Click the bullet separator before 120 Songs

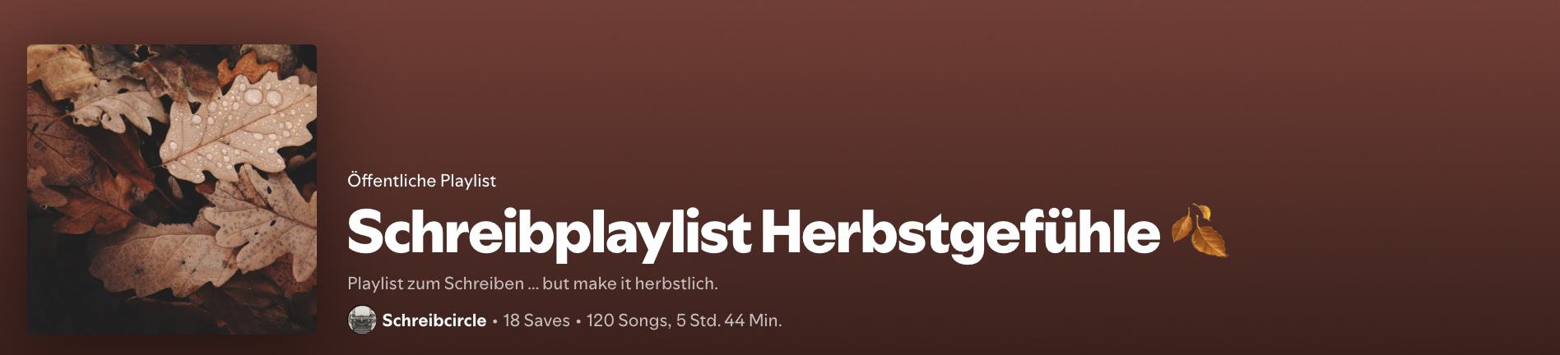click(x=578, y=321)
